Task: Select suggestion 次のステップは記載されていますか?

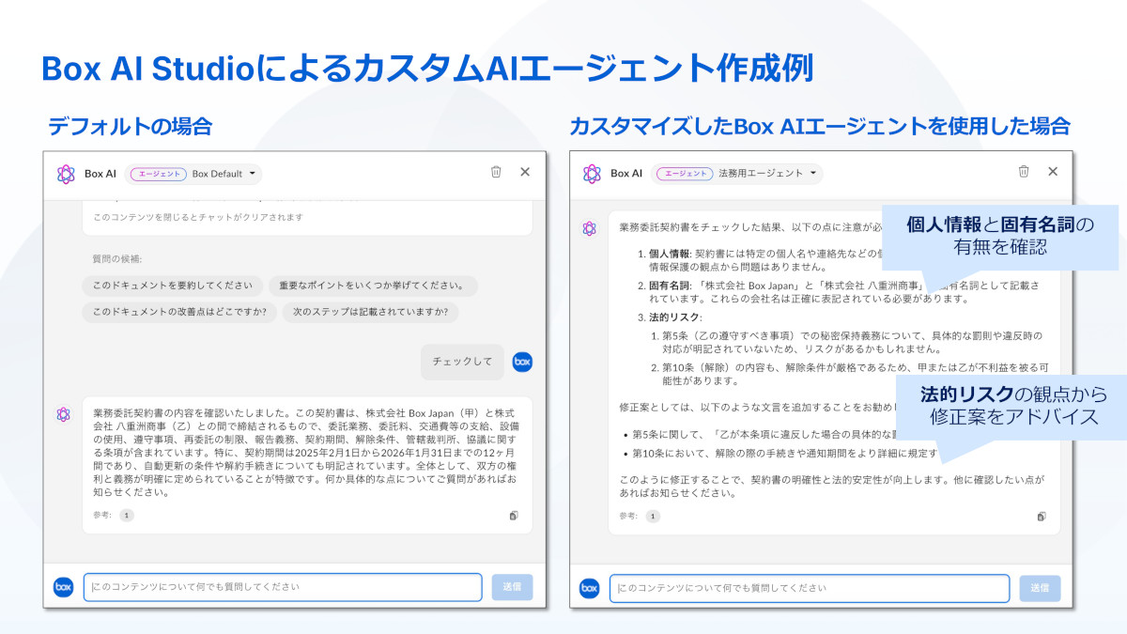Action: (370, 312)
